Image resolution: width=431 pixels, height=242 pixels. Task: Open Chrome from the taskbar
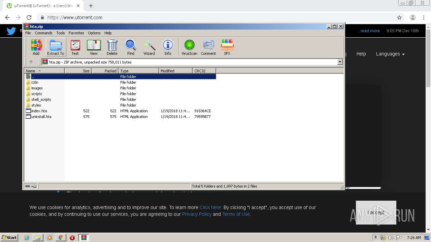pyautogui.click(x=61, y=238)
